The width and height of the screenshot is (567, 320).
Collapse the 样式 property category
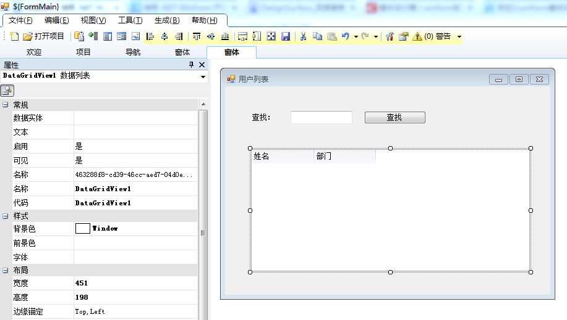[x=6, y=216]
